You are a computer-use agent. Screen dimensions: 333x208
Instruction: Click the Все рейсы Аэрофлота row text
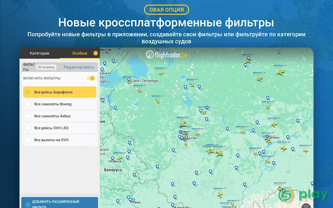coord(53,92)
